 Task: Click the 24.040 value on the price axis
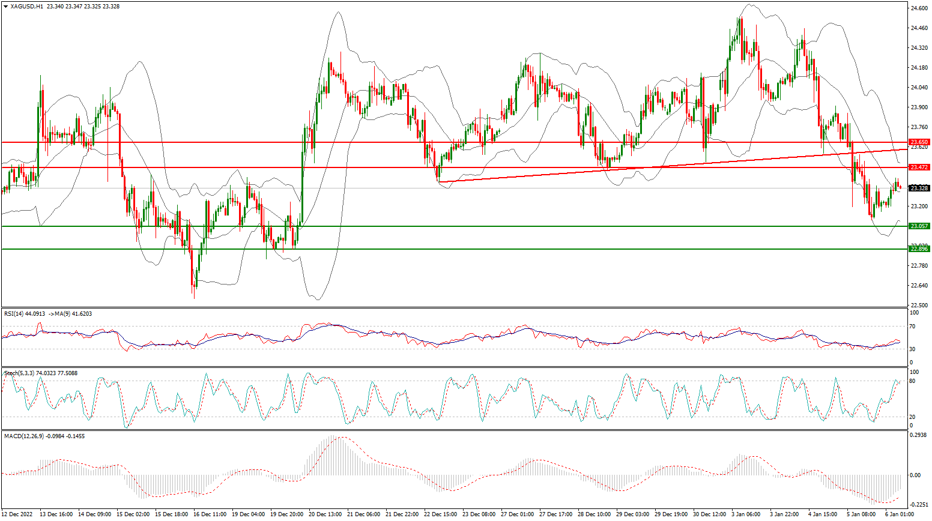pyautogui.click(x=919, y=87)
